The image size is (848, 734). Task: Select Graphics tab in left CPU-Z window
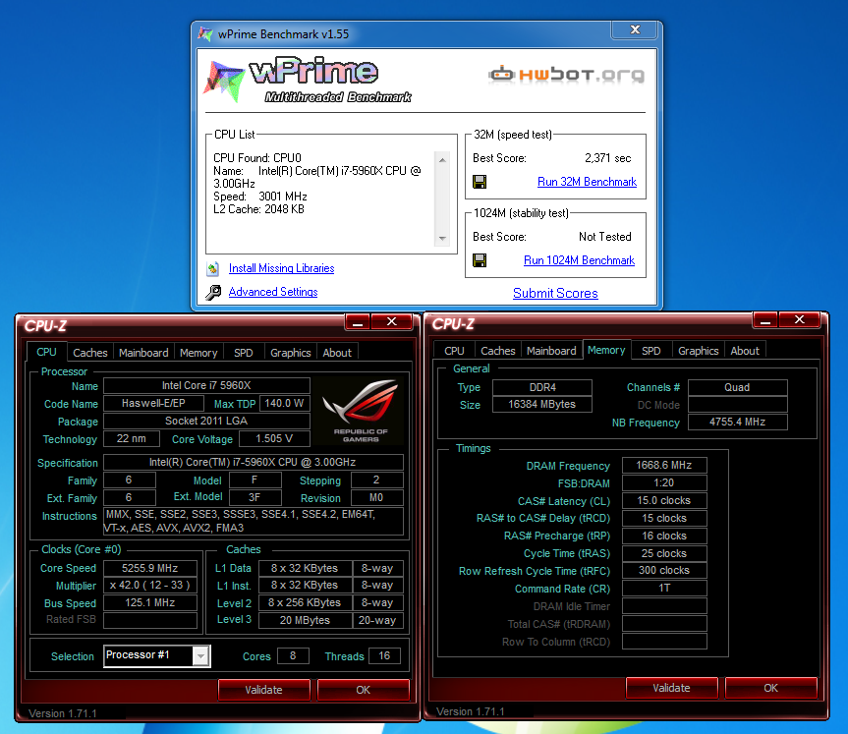tap(291, 353)
